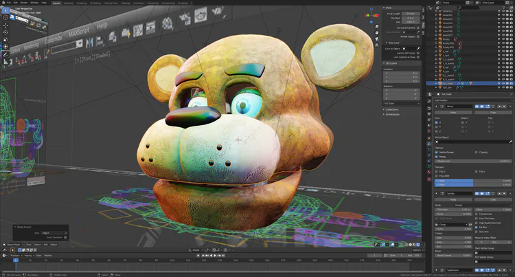The height and width of the screenshot is (277, 515).
Task: Enable Even Thickness checkbox
Action: click(x=477, y=218)
